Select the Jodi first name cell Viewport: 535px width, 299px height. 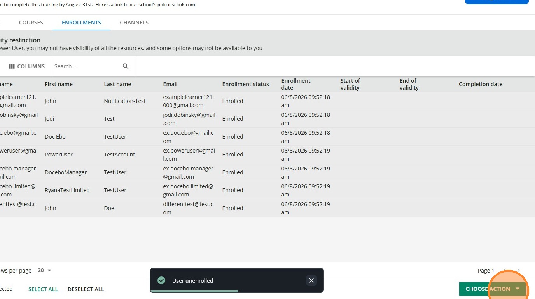tap(49, 119)
